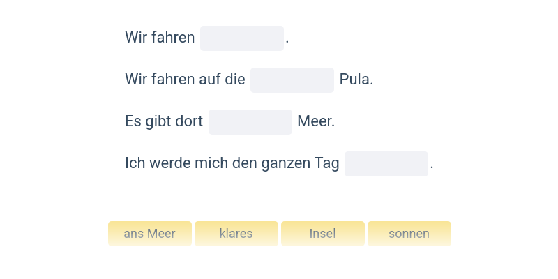Click the text 'Es gibt dort'
Screen dimensions: 558x279
164,122
